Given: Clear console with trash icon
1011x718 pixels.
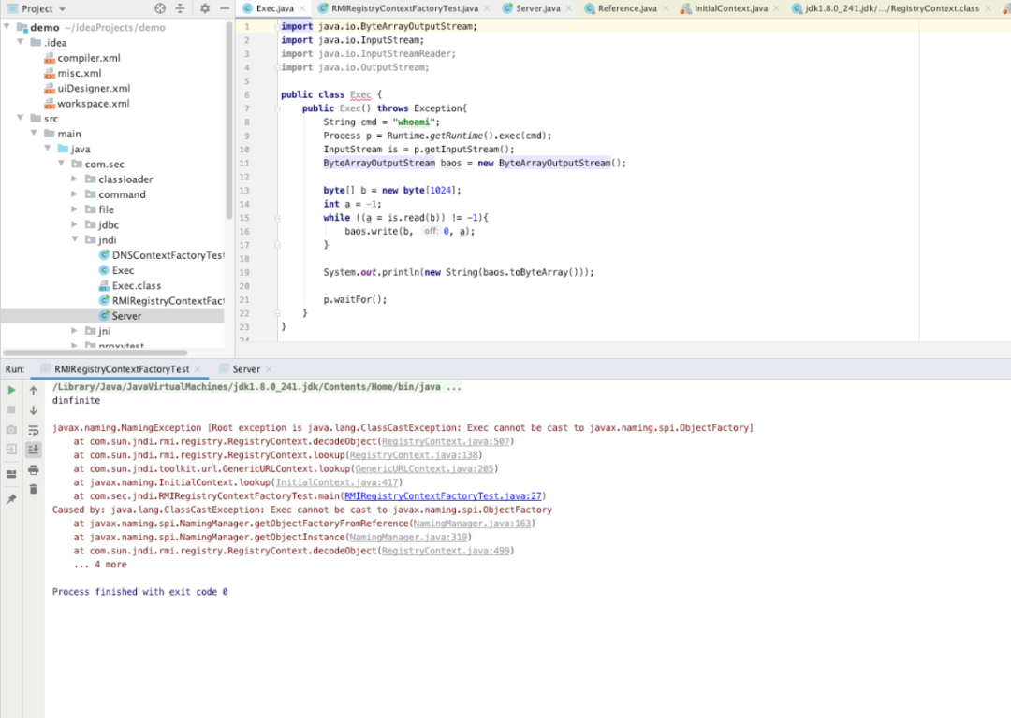Looking at the screenshot, I should (34, 489).
